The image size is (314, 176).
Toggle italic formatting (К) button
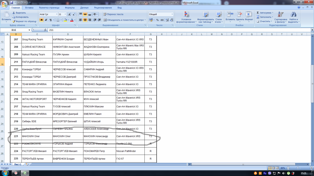click(46, 20)
